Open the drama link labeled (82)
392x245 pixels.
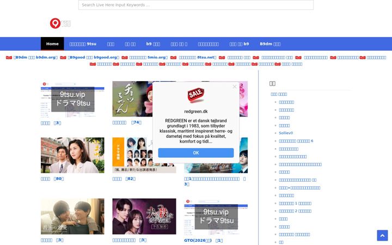(124, 179)
